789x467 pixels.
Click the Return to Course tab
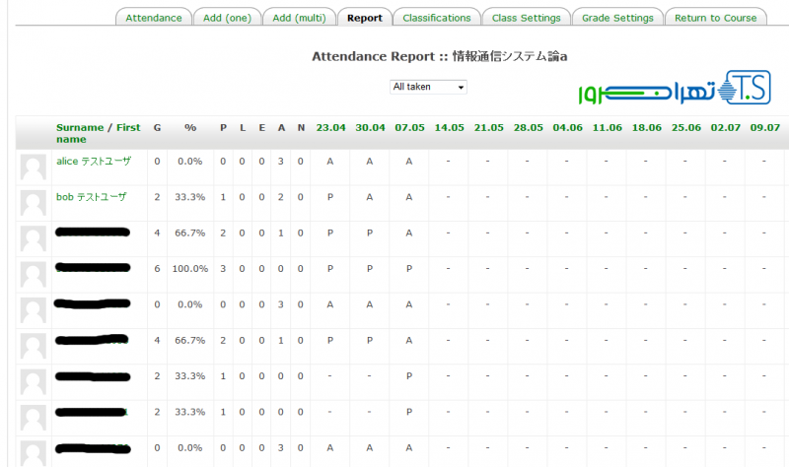[715, 18]
